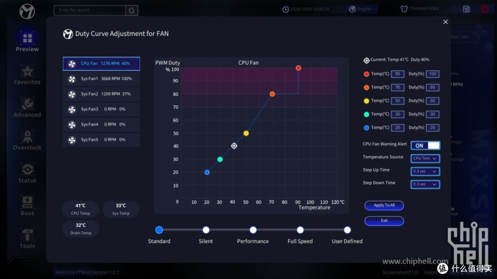Click the English language globe icon

[352, 9]
